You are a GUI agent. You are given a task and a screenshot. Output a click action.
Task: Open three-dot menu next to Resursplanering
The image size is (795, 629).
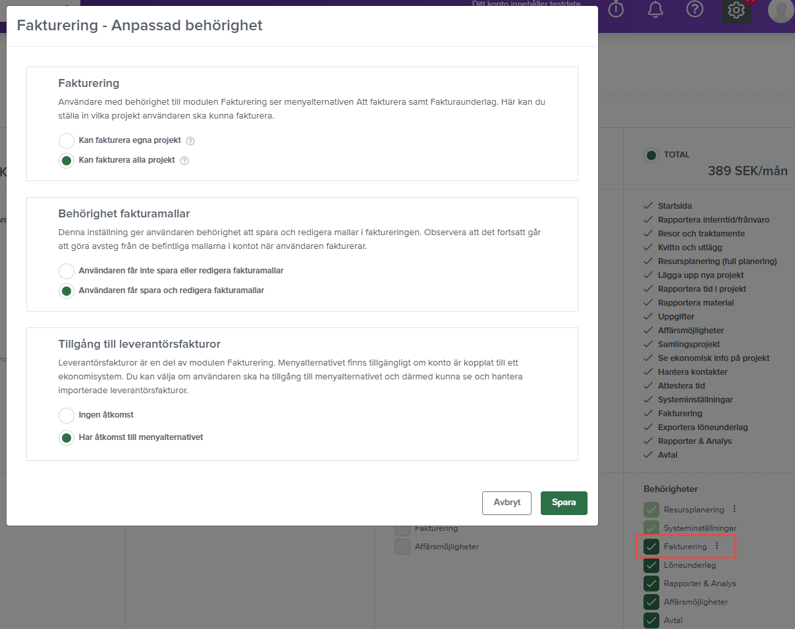[x=734, y=509]
